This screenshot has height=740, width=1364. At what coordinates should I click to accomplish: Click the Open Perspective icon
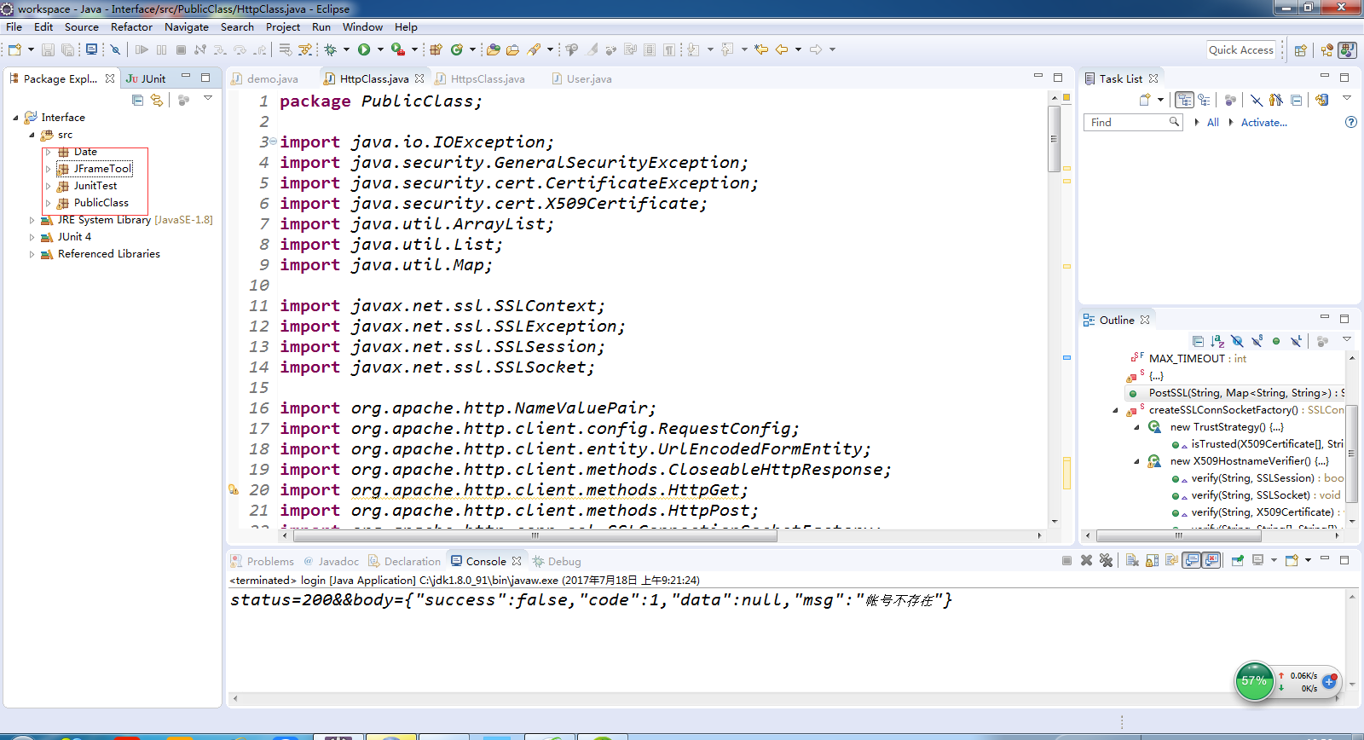click(1300, 50)
